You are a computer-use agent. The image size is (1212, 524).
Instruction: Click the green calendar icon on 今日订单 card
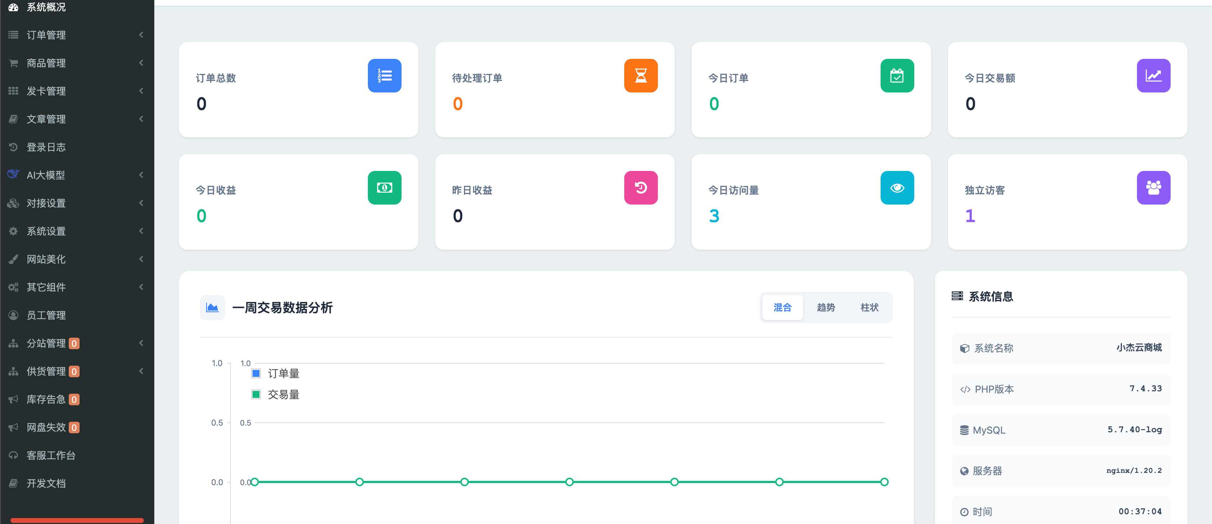click(x=897, y=76)
